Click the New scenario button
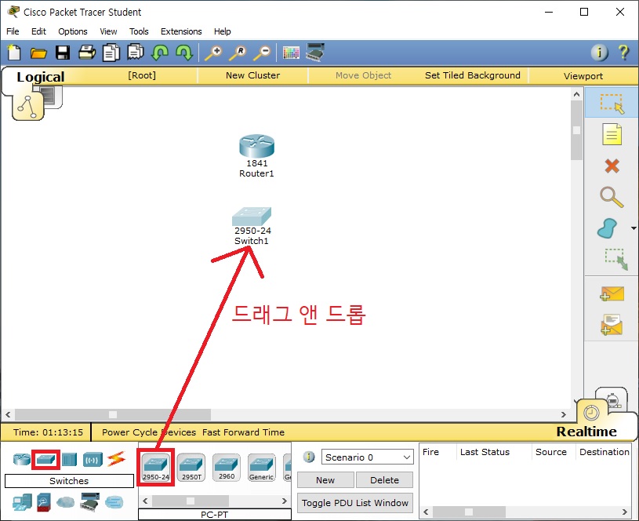Image resolution: width=639 pixels, height=521 pixels. point(325,480)
